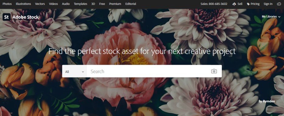
Task: Focus the Search input field
Action: (x=149, y=71)
